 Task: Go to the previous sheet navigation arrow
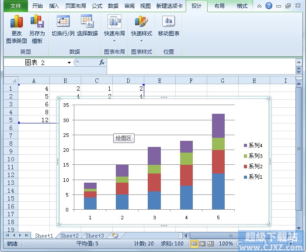pyautogui.click(x=14, y=235)
